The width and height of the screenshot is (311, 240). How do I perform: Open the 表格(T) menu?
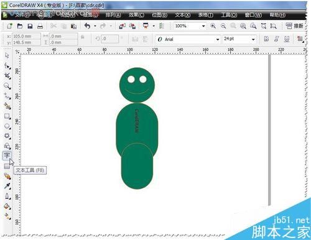[206, 15]
